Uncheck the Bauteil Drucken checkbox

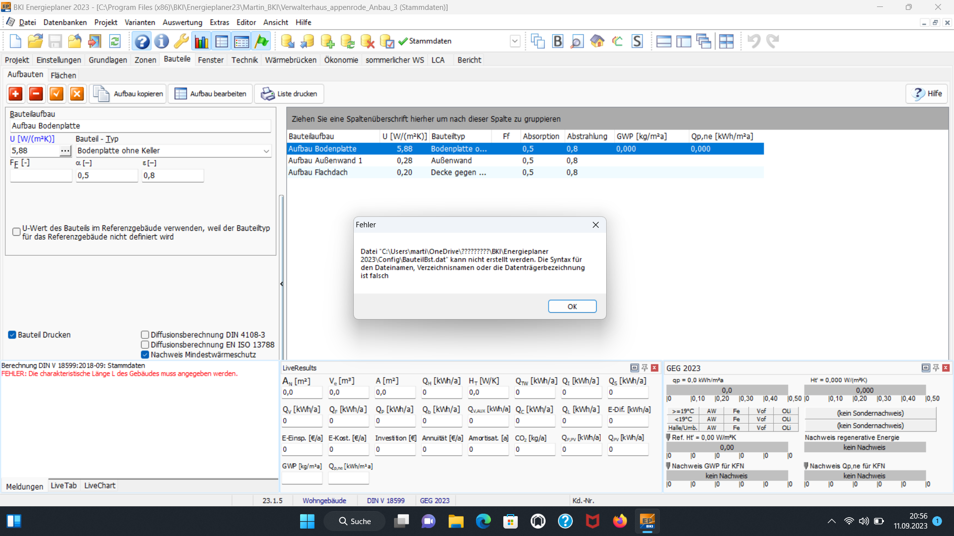(12, 335)
